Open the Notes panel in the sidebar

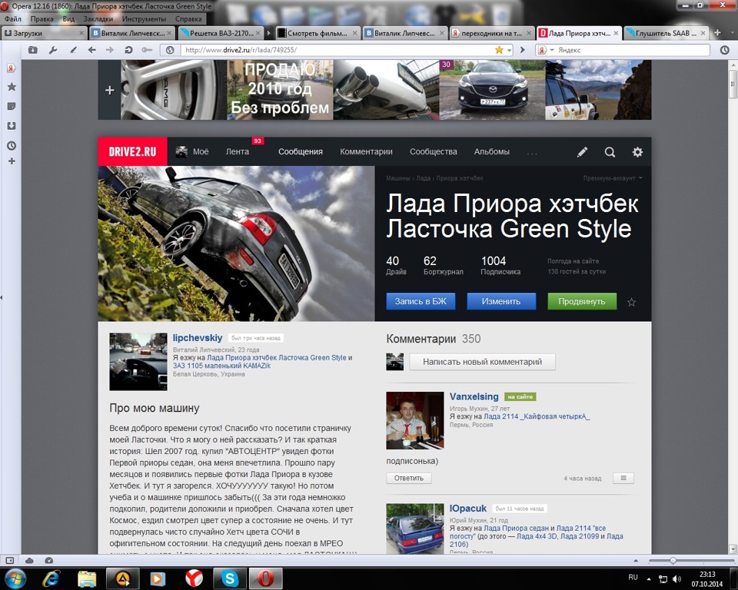click(x=12, y=106)
